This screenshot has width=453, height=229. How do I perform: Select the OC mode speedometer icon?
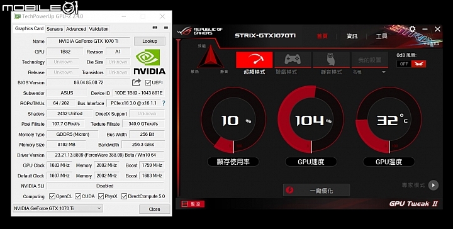pyautogui.click(x=254, y=60)
